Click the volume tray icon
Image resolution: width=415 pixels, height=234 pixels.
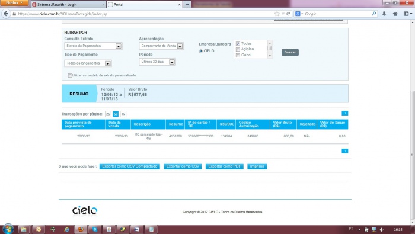click(381, 230)
